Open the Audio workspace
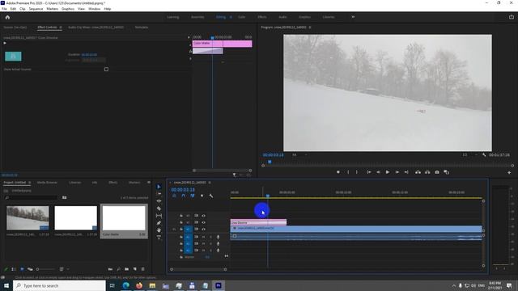Viewport: 518px width, 291px height. tap(282, 17)
